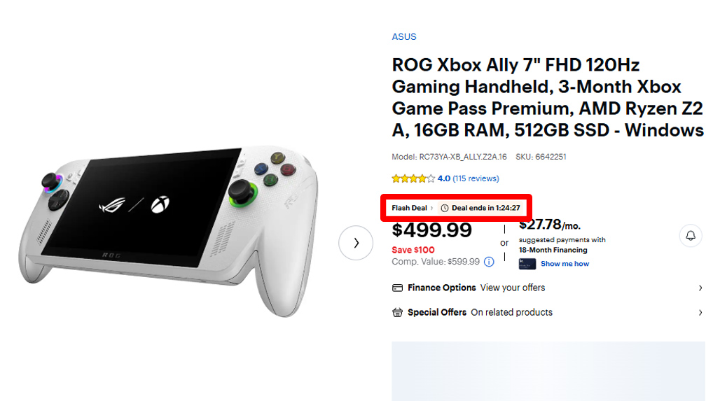Click the Finance Options credit card icon
The image size is (713, 401).
pos(397,288)
